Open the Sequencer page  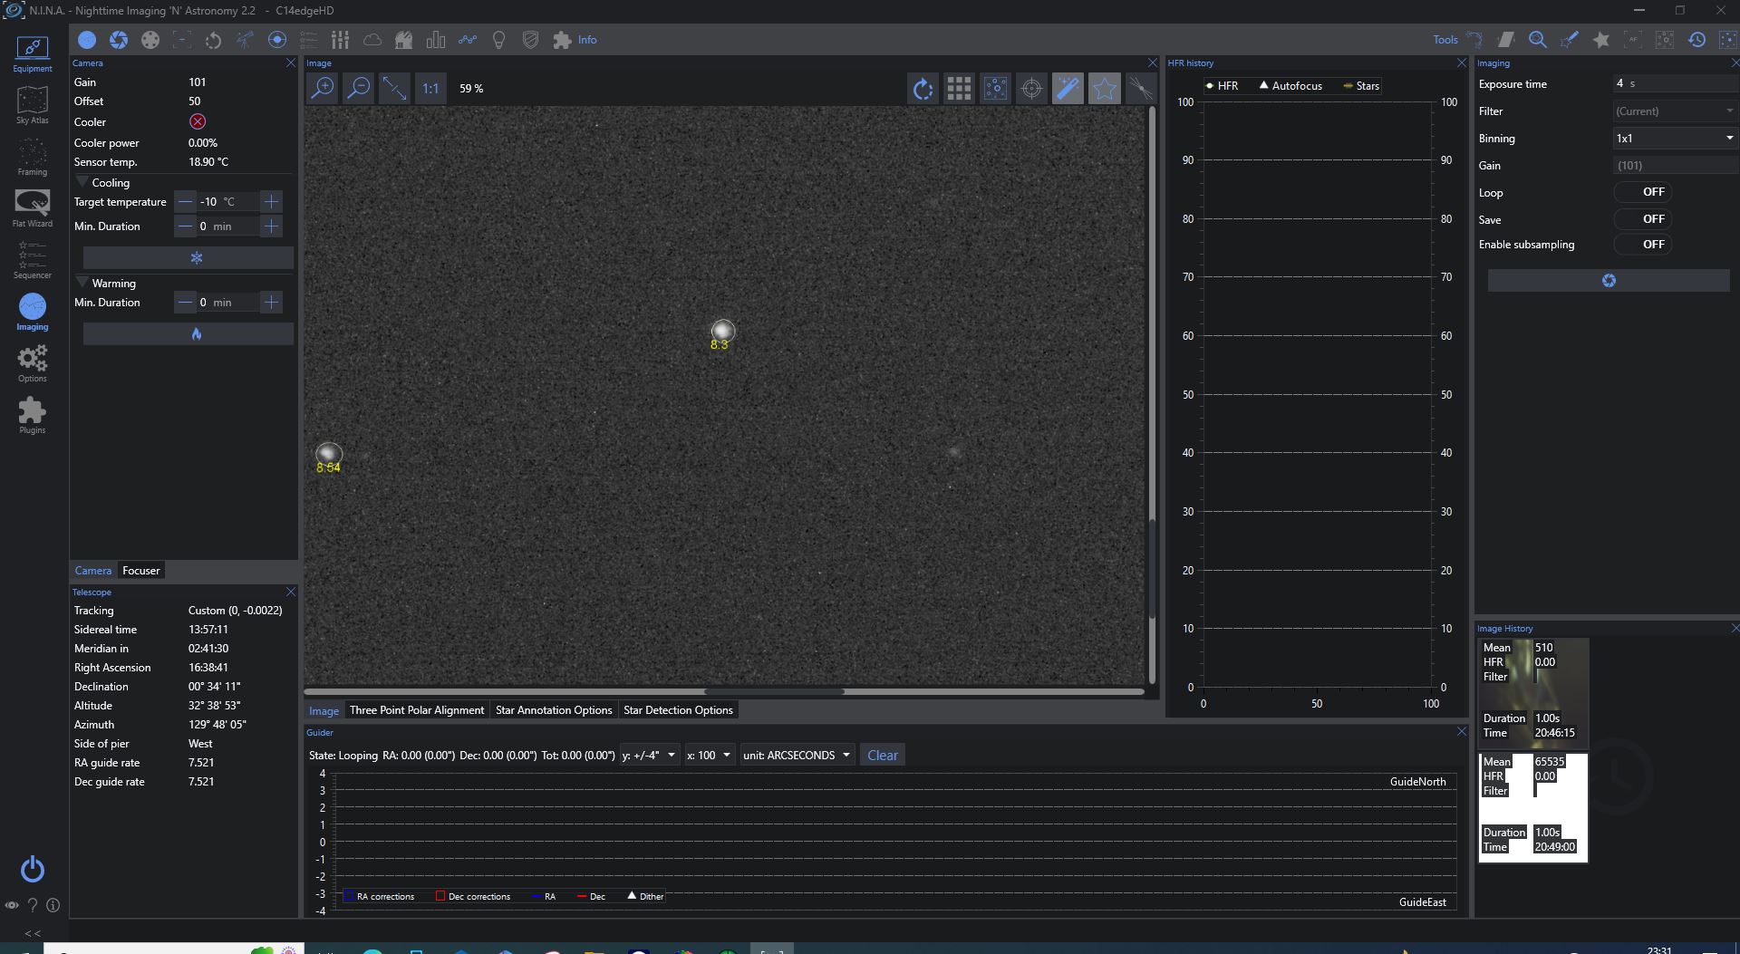(32, 260)
